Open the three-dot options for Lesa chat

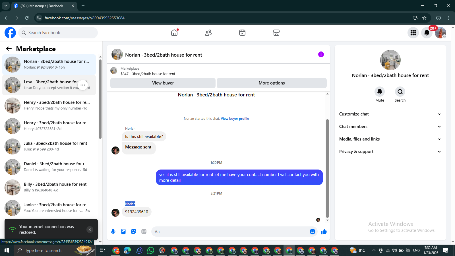point(83,85)
